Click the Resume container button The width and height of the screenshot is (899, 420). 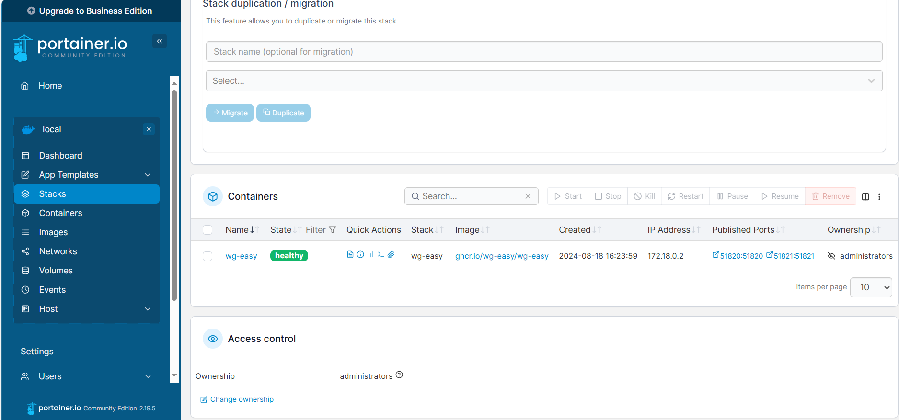[780, 196]
